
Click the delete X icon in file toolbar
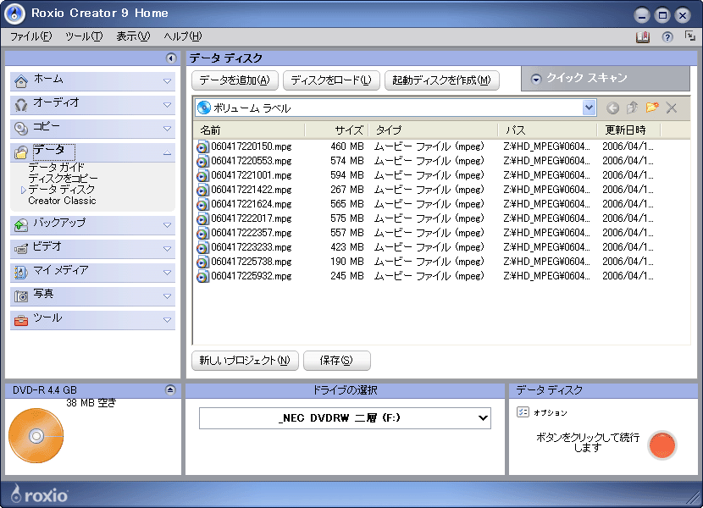pyautogui.click(x=671, y=108)
